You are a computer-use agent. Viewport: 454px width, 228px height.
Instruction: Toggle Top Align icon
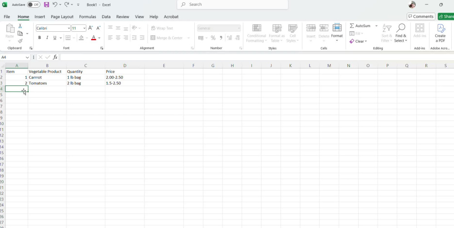point(110,28)
